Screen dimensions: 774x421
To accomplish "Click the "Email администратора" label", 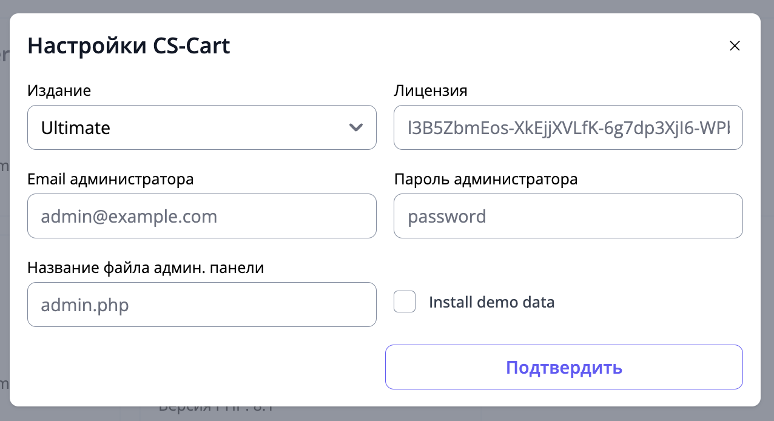I will click(x=110, y=180).
